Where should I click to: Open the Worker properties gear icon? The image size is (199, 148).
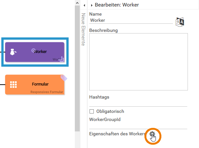[152, 134]
